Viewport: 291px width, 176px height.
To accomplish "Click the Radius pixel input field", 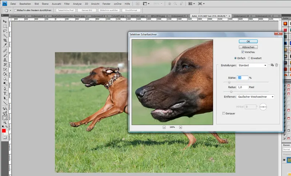I will [x=242, y=87].
